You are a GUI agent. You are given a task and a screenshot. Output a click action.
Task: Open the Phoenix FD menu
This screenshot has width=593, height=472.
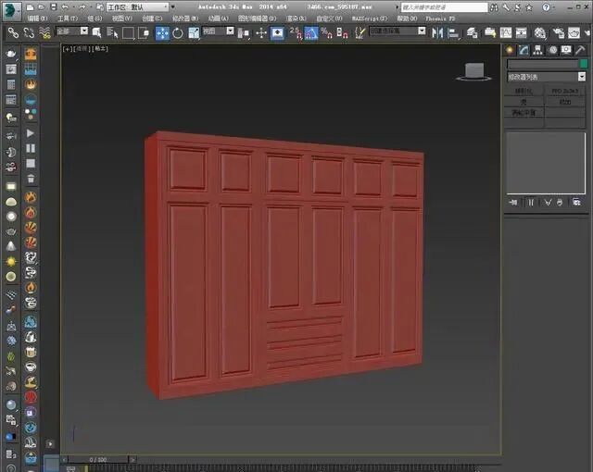tap(440, 19)
